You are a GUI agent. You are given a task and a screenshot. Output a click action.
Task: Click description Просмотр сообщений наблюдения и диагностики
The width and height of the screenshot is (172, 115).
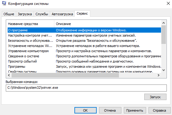click(x=95, y=61)
